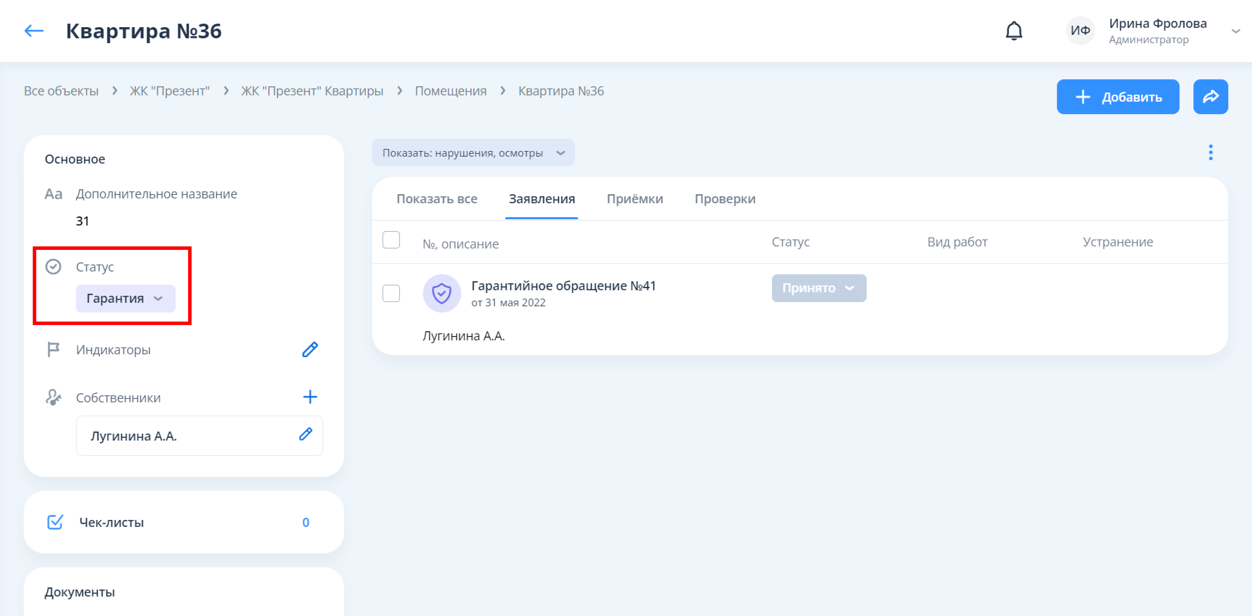Edit indicators with pencil icon
This screenshot has height=616, width=1252.
(310, 349)
